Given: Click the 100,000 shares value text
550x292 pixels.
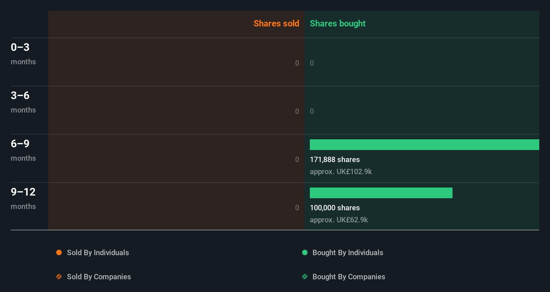Looking at the screenshot, I should 335,208.
